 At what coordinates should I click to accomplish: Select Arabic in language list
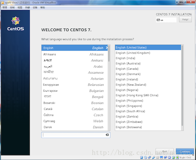(x=74, y=67)
